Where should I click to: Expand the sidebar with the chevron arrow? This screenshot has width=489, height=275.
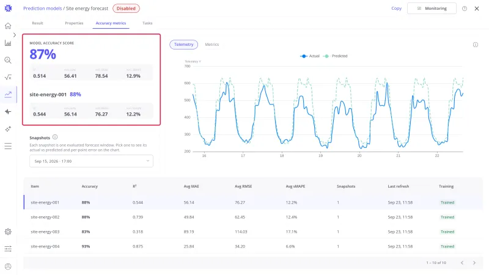pos(14,35)
